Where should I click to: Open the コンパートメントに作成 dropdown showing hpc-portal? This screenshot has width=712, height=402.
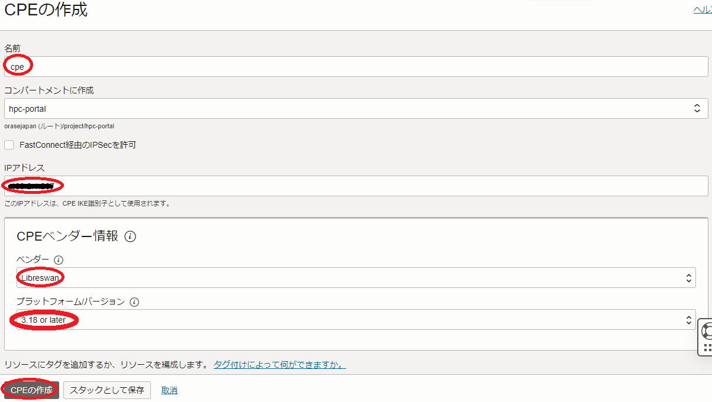click(356, 109)
